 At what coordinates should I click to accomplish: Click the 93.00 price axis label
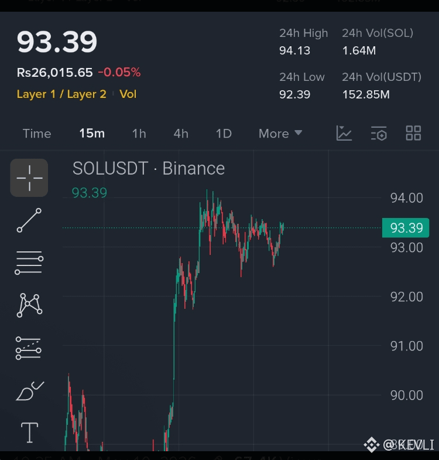coord(406,248)
